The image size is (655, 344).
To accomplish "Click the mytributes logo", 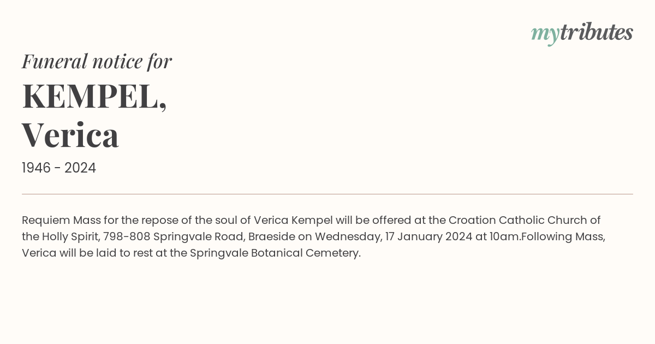I will 582,33.
